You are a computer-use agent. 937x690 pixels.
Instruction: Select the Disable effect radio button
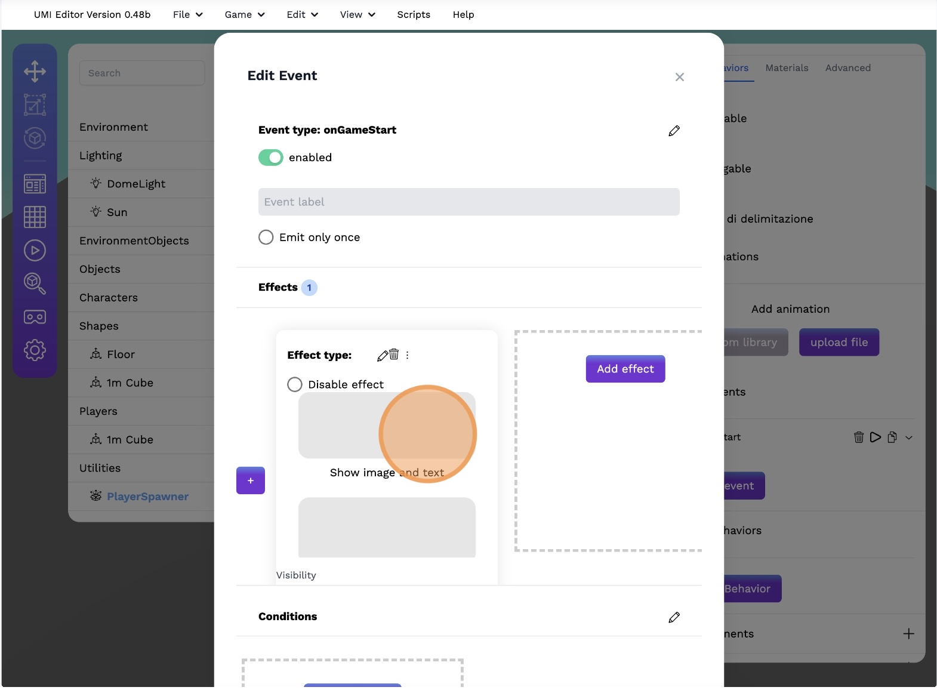pyautogui.click(x=295, y=384)
